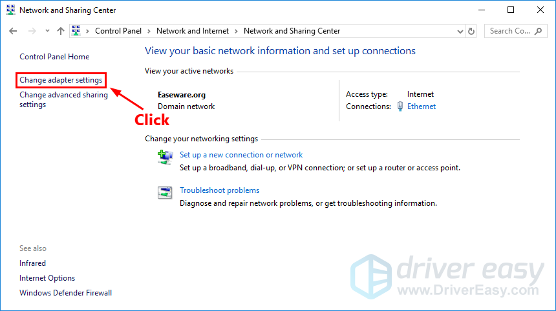Expand the address bar history dropdown

point(460,31)
